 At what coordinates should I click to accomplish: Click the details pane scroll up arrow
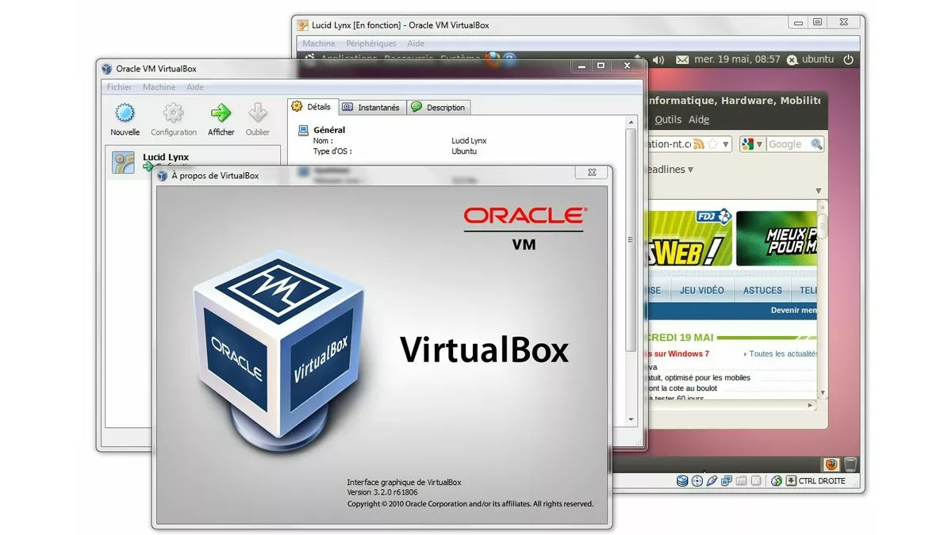(631, 122)
